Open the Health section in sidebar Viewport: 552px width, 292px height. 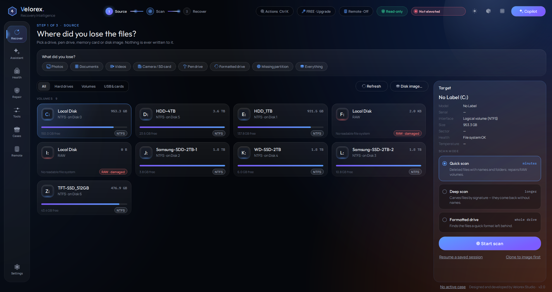point(17,73)
